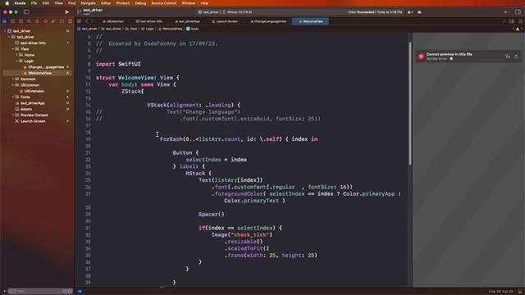Switch to the ChangeLanguageView editor tab
The image size is (525, 295).
pyautogui.click(x=268, y=21)
